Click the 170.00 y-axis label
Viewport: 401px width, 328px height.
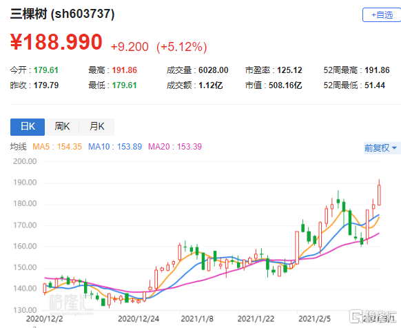pos(25,225)
